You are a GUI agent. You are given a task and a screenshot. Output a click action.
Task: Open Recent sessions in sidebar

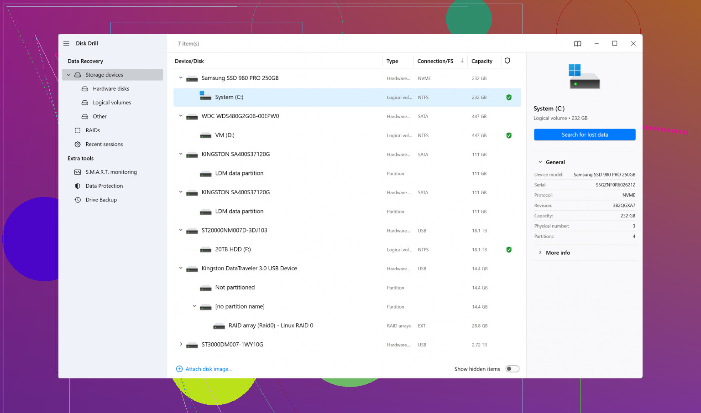(x=104, y=145)
